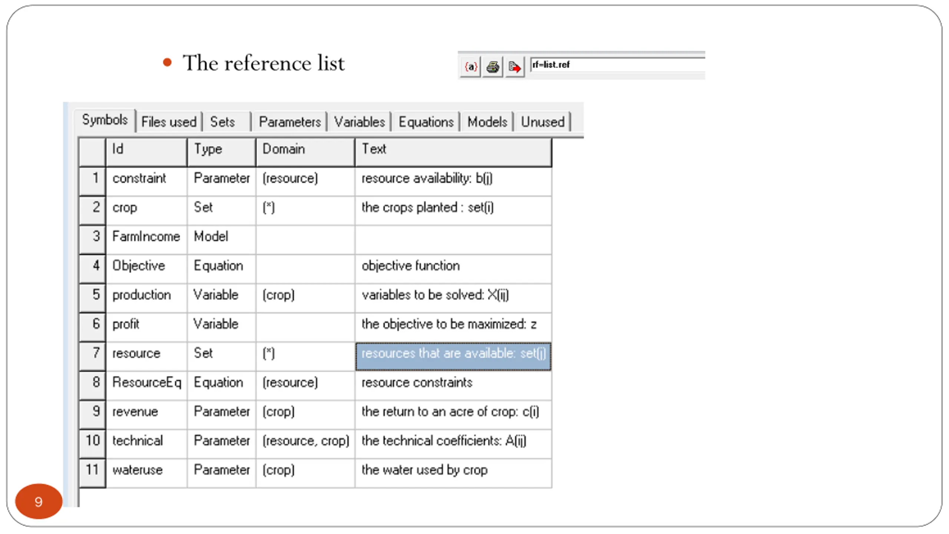Click 'objective function' text cell

click(x=453, y=269)
